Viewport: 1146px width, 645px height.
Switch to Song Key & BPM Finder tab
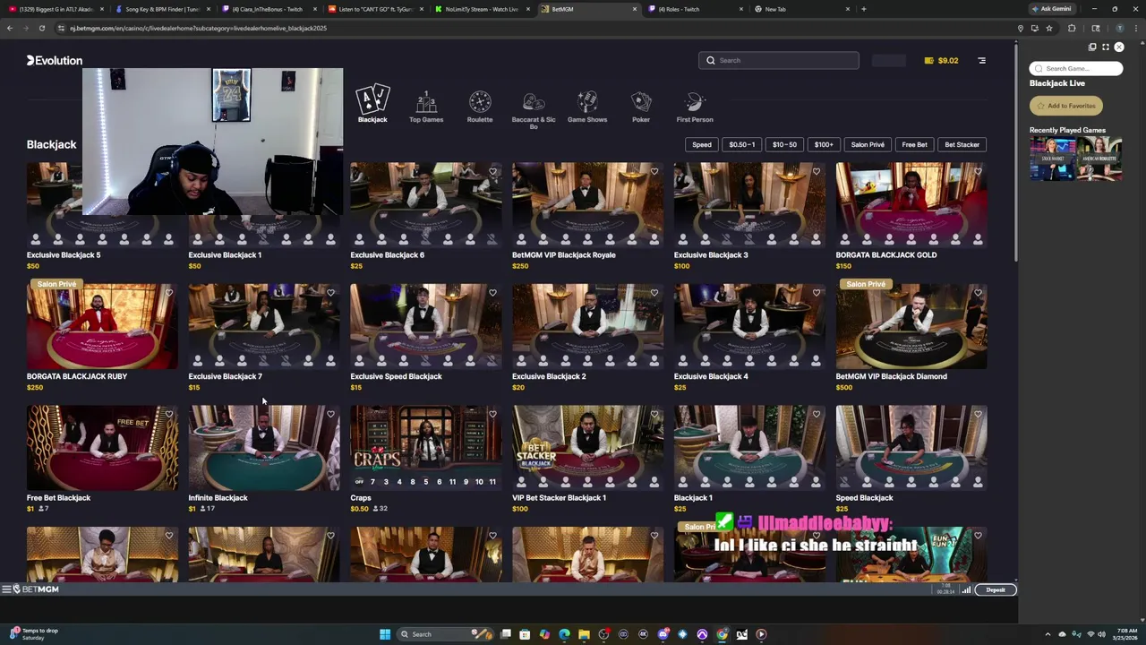click(161, 9)
